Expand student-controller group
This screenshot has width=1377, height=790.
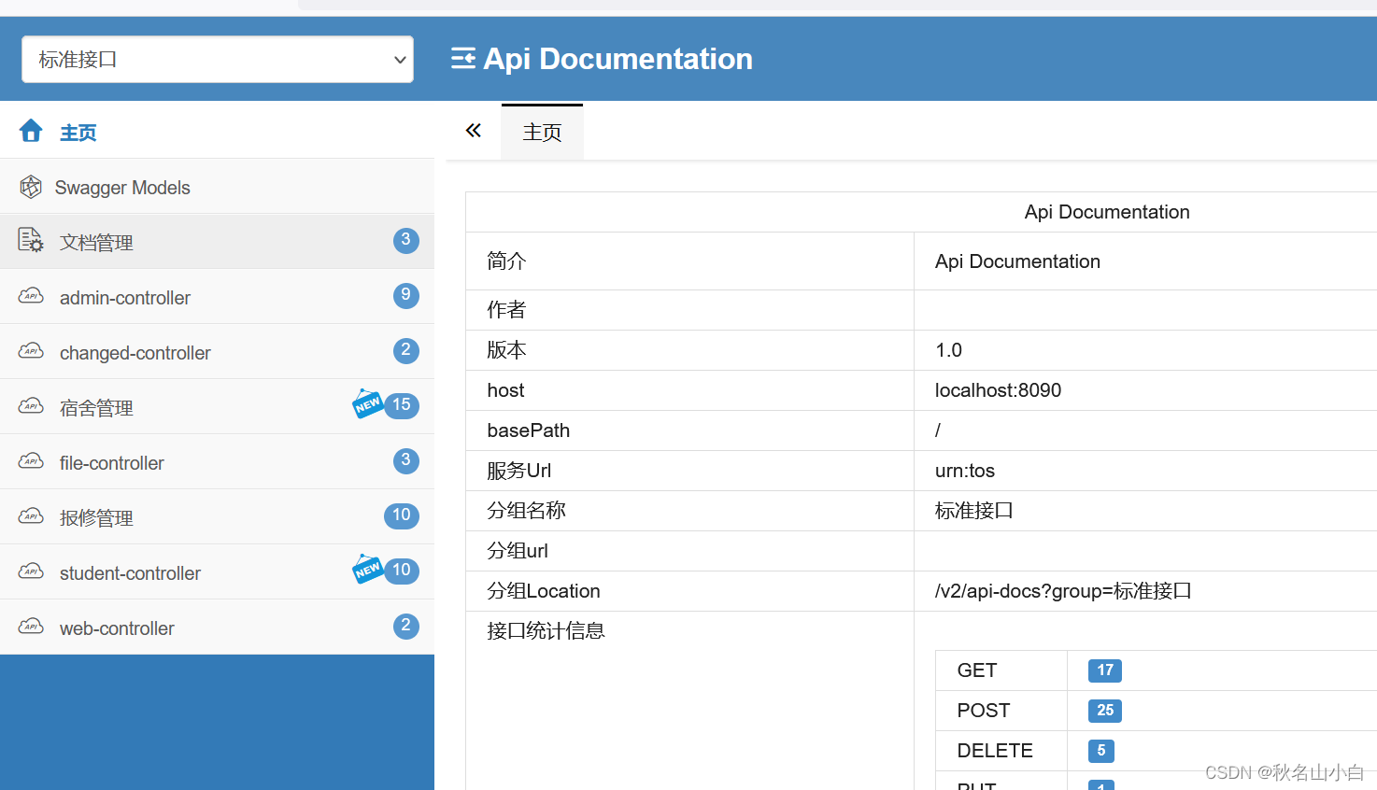tap(217, 572)
